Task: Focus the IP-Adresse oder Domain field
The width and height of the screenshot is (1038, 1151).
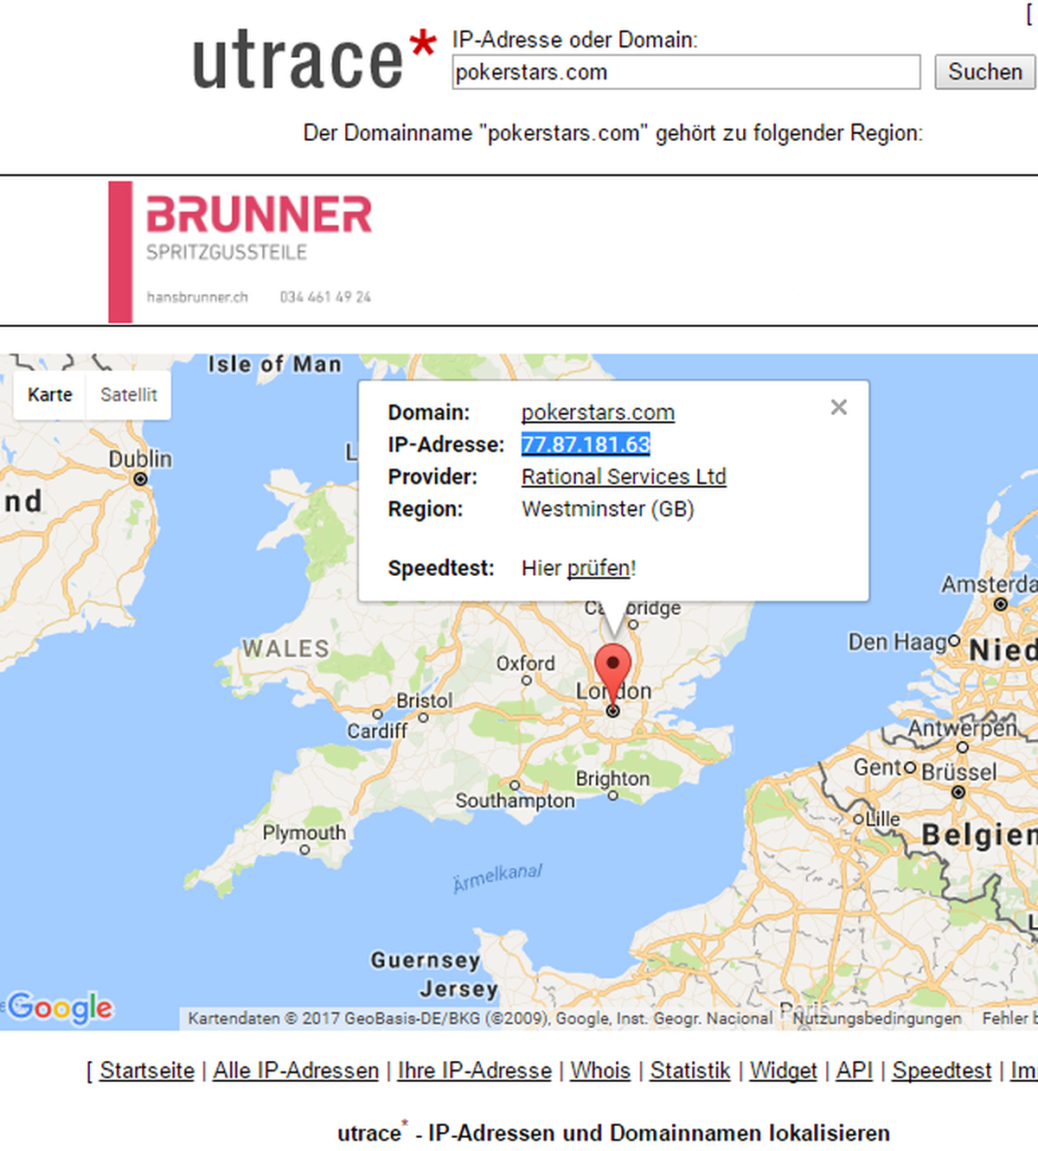Action: pyautogui.click(x=686, y=72)
